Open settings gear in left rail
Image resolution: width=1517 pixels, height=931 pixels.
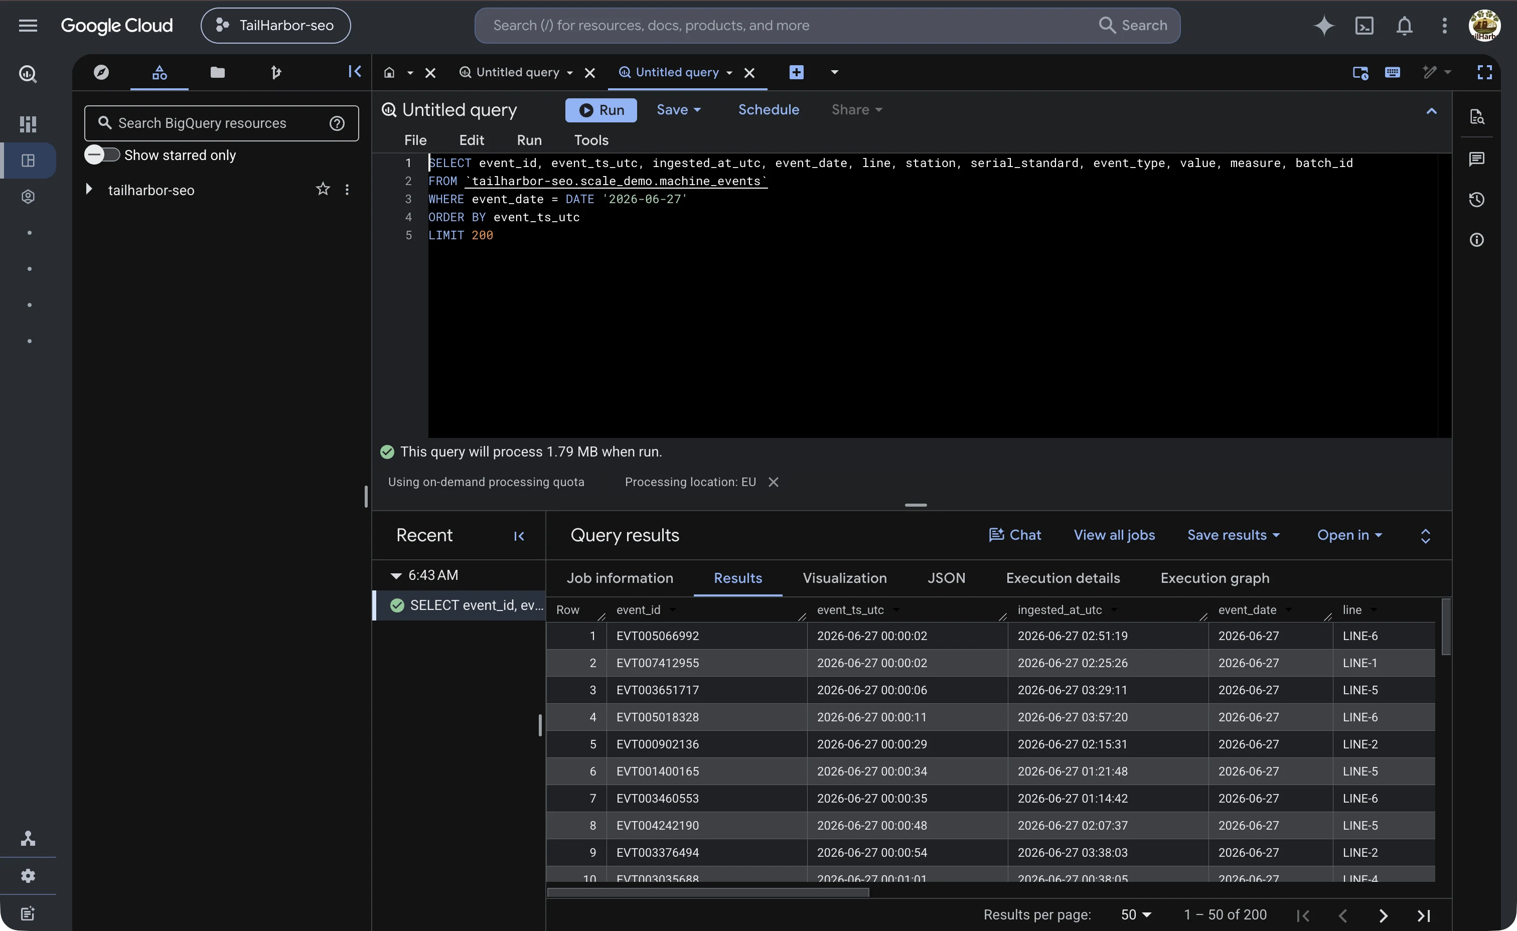click(x=28, y=876)
